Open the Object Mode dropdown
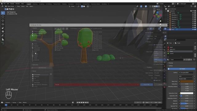 coord(10,6)
